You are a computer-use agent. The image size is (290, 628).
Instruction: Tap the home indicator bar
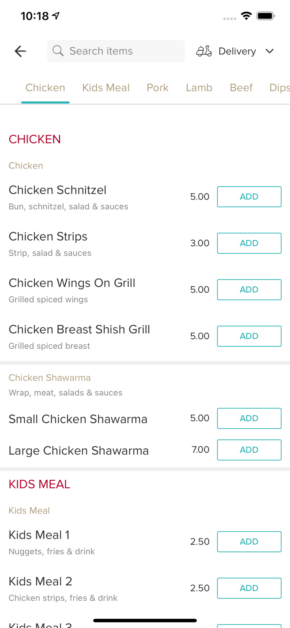(145, 620)
